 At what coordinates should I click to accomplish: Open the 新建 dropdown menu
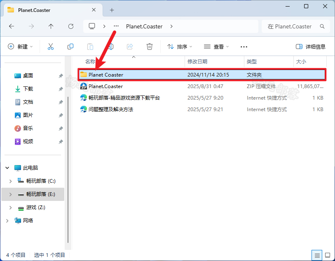(x=20, y=47)
